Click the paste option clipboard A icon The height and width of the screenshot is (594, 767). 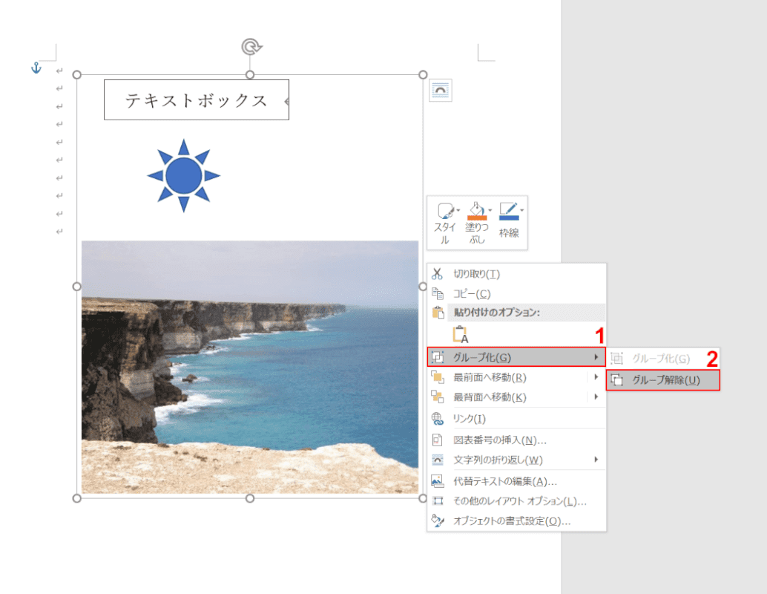point(461,334)
